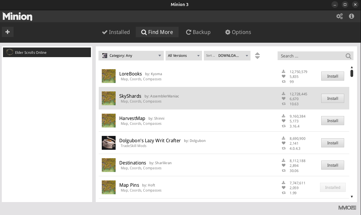This screenshot has height=215, width=361.
Task: Close the Minion 3 window
Action: (355, 5)
